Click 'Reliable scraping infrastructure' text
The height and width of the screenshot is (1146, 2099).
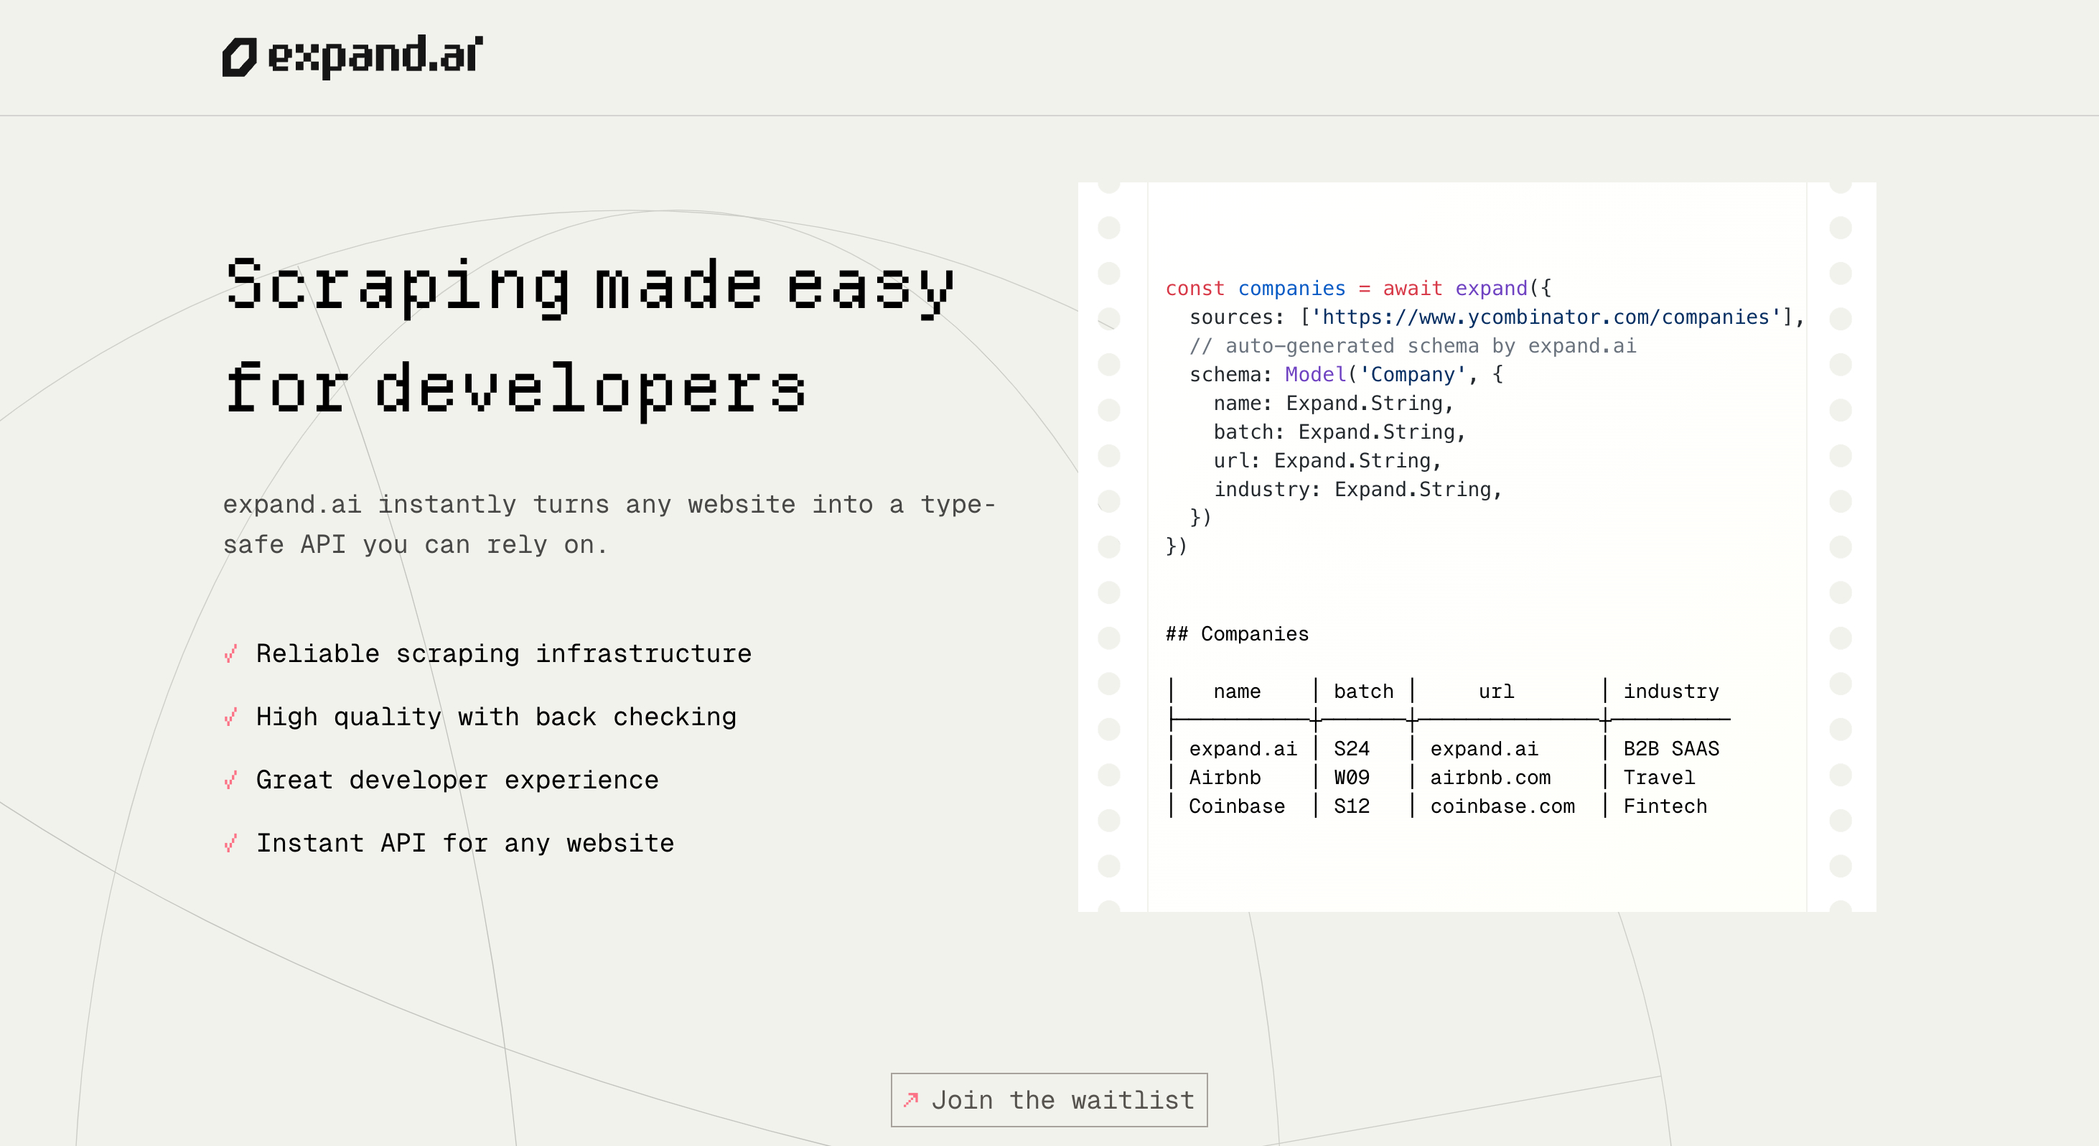click(x=503, y=653)
